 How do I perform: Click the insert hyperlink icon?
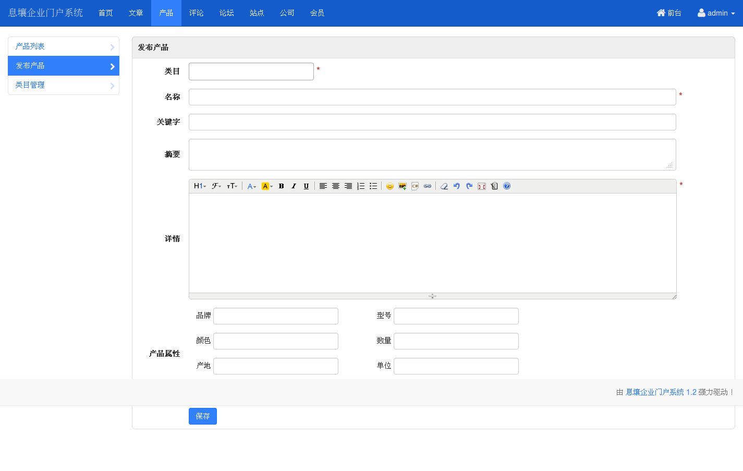428,186
